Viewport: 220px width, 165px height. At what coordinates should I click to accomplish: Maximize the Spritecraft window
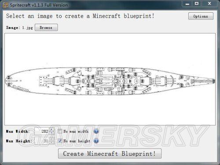point(197,4)
